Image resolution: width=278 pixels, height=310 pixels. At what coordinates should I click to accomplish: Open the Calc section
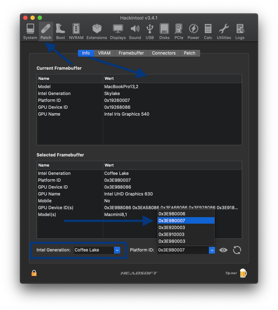click(208, 32)
